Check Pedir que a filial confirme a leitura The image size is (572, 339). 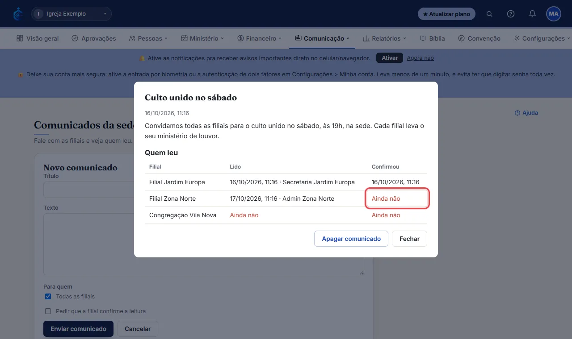[x=48, y=311]
